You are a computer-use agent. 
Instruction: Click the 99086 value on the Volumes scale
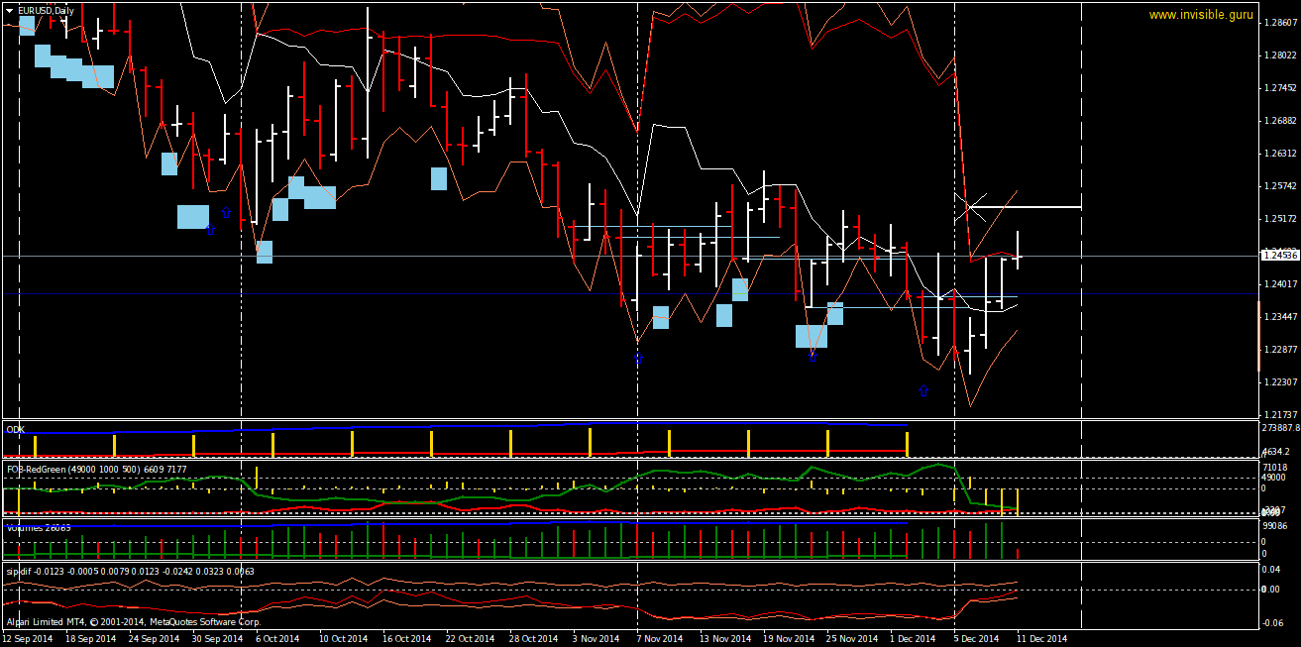tap(1275, 526)
